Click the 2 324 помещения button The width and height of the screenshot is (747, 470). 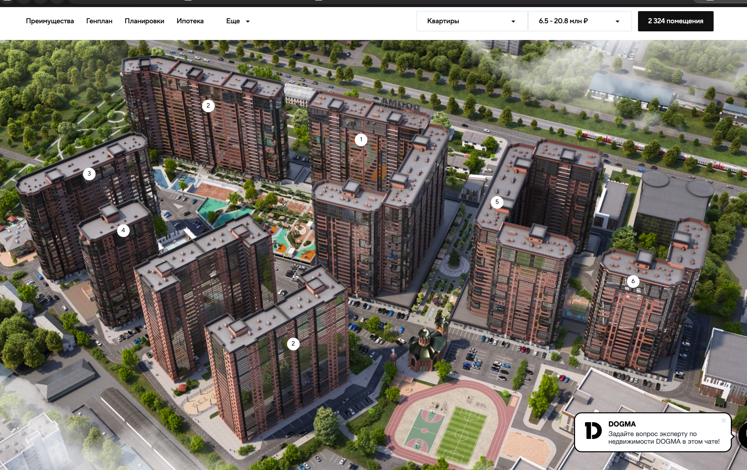click(675, 21)
